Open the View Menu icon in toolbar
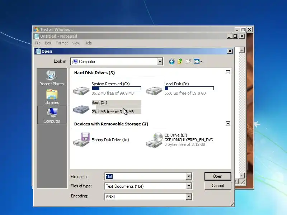The width and height of the screenshot is (287, 215). tap(198, 61)
